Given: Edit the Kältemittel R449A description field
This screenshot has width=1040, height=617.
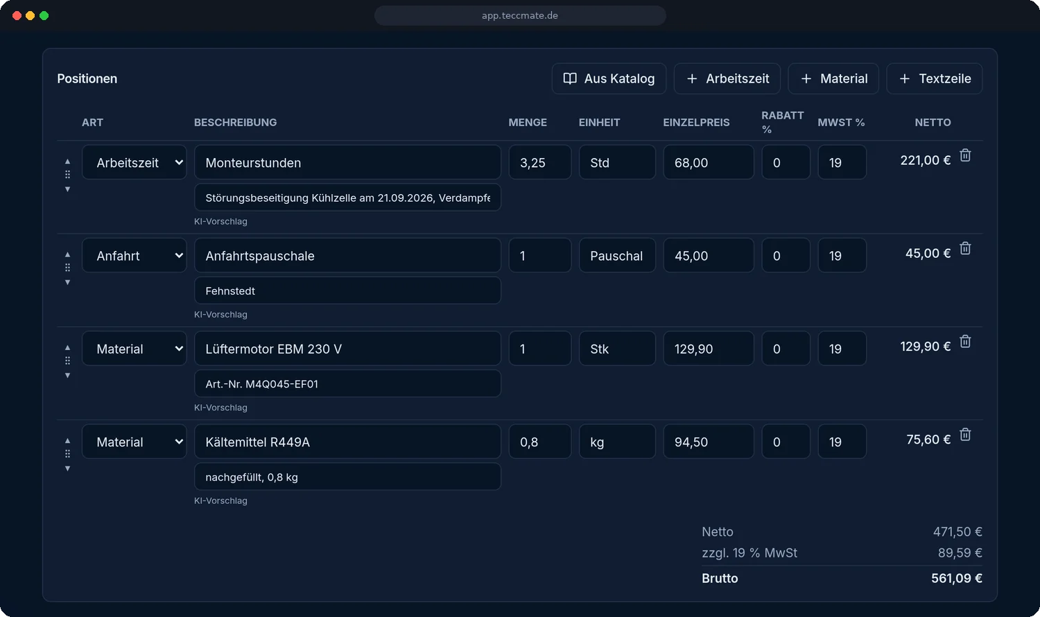Looking at the screenshot, I should pos(347,442).
